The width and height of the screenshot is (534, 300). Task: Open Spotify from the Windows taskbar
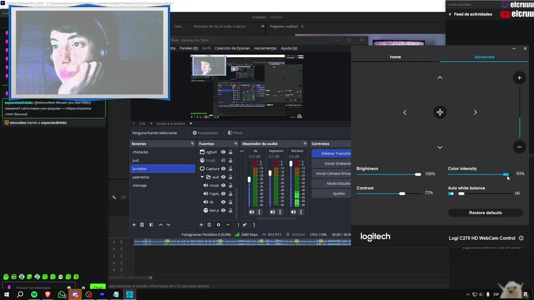click(34, 295)
